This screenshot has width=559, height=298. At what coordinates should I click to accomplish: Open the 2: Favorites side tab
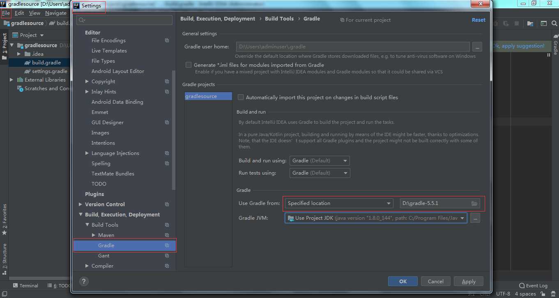point(4,220)
